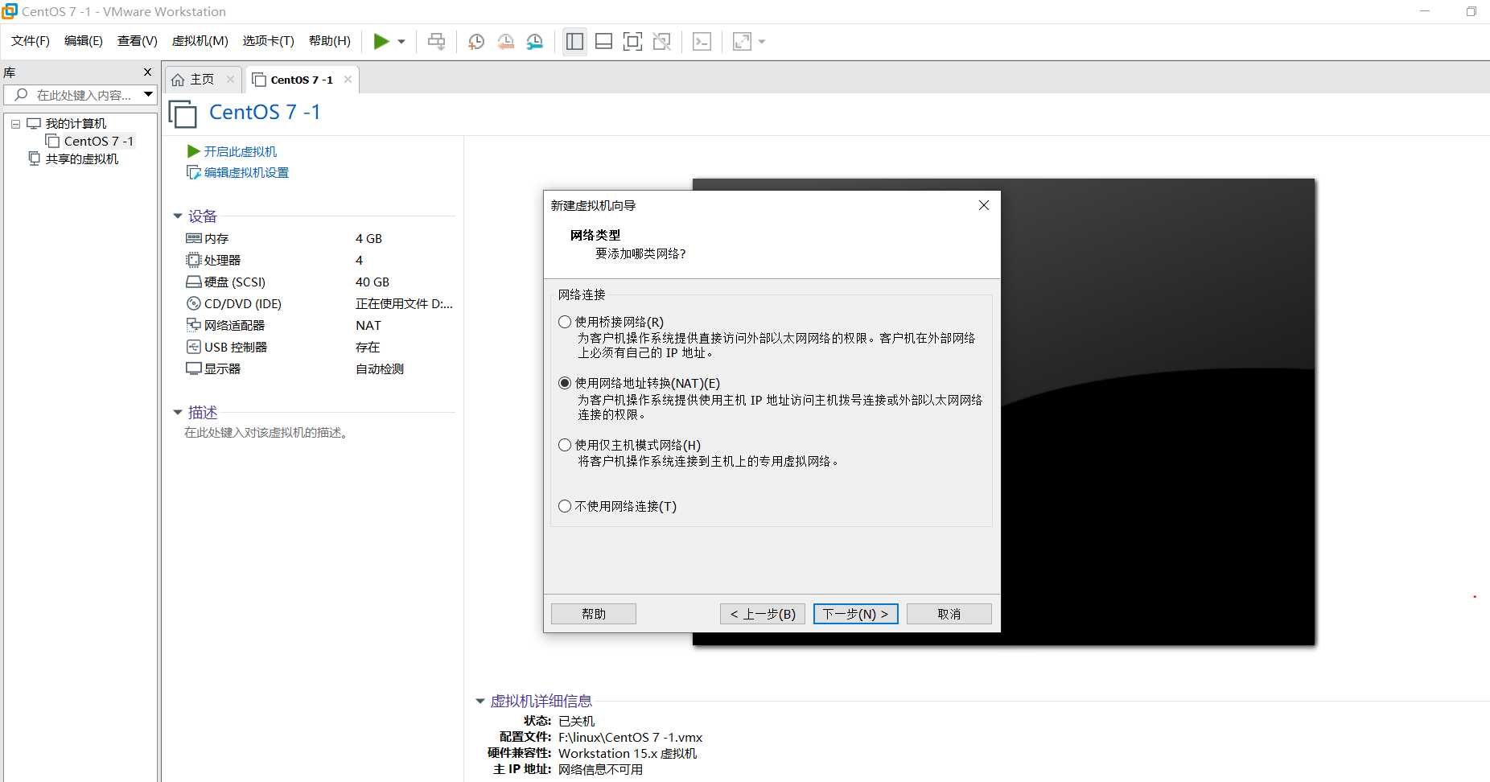
Task: Click the 网络适配器 network icon
Action: 194,325
